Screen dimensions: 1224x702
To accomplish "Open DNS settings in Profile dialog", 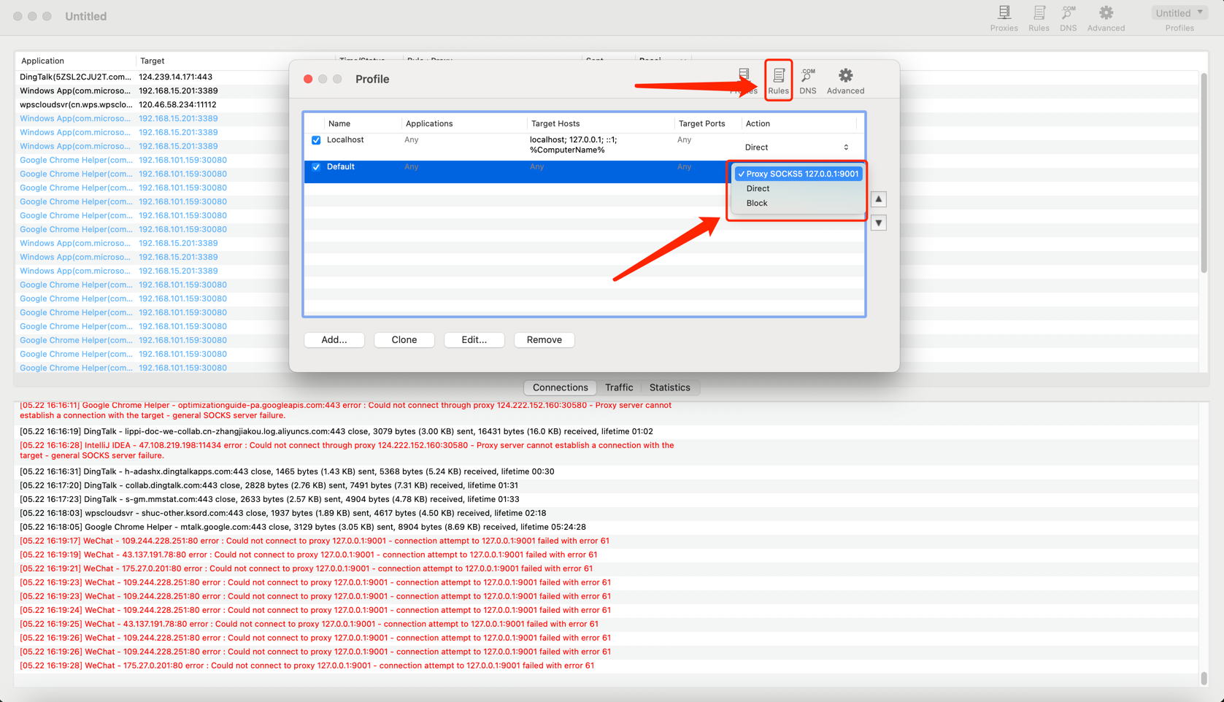I will [x=807, y=80].
